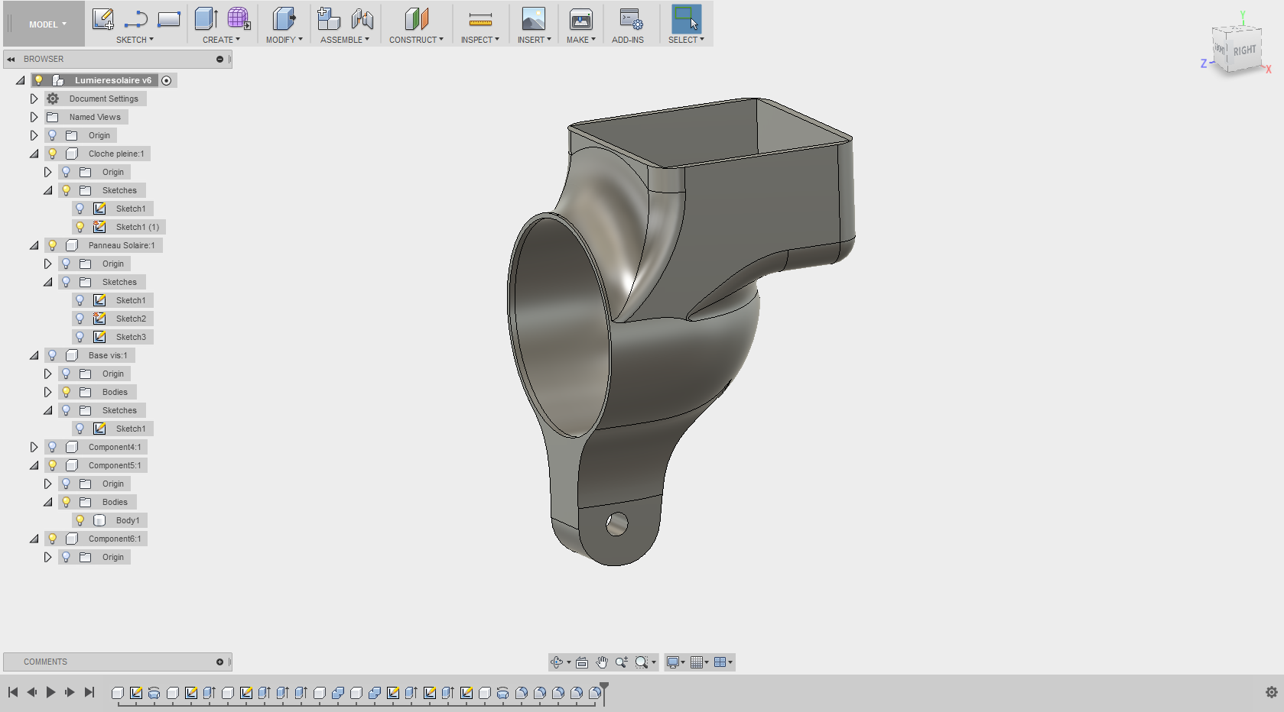Open Grid and Snaps settings icon
Screen dimensions: 1284x712
tap(697, 662)
